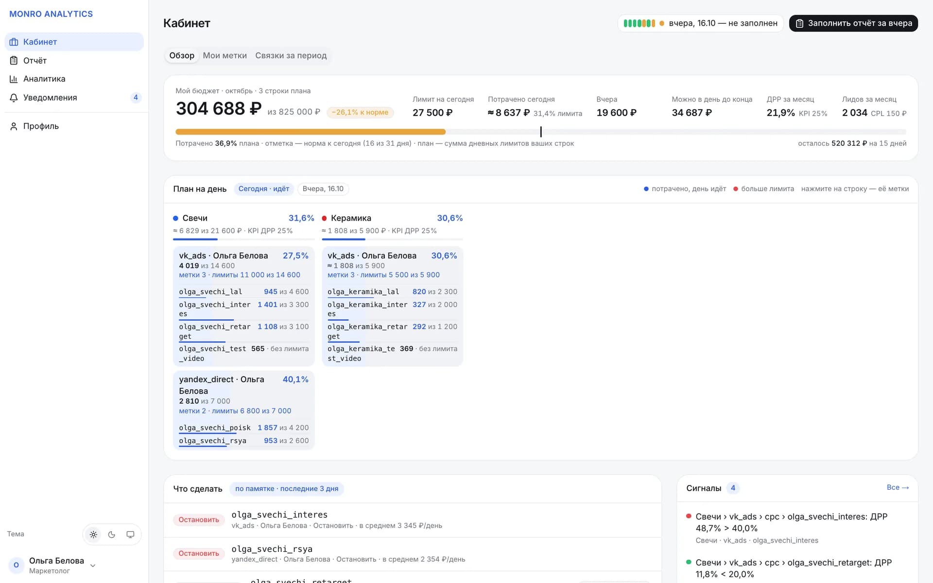Click the Профиль person icon
This screenshot has width=933, height=583.
[x=14, y=126]
